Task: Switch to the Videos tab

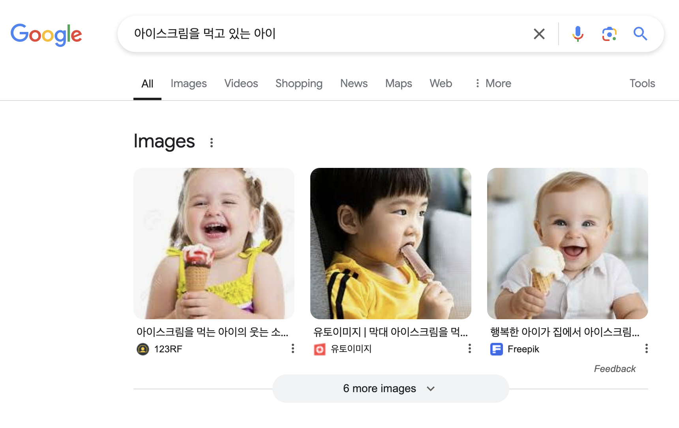Action: [241, 83]
